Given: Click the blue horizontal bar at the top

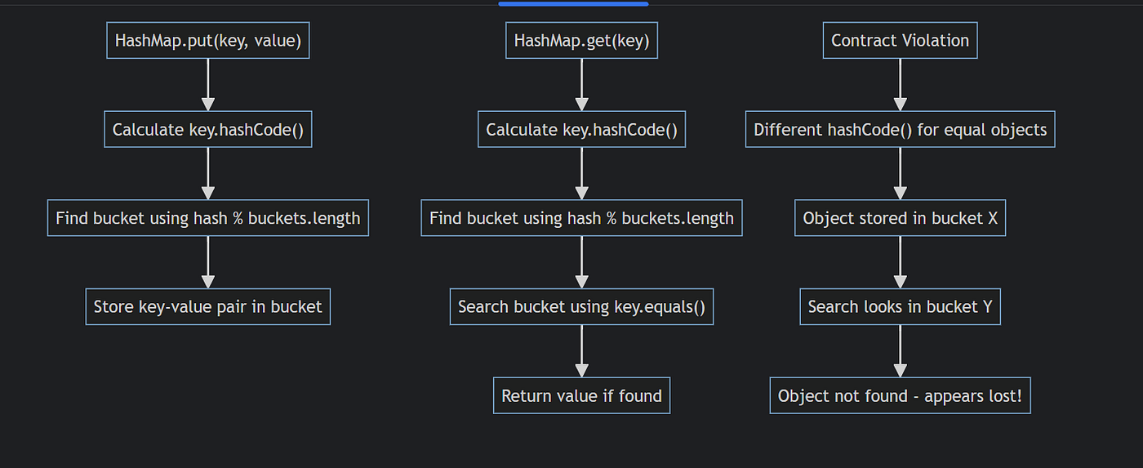Looking at the screenshot, I should pyautogui.click(x=573, y=3).
